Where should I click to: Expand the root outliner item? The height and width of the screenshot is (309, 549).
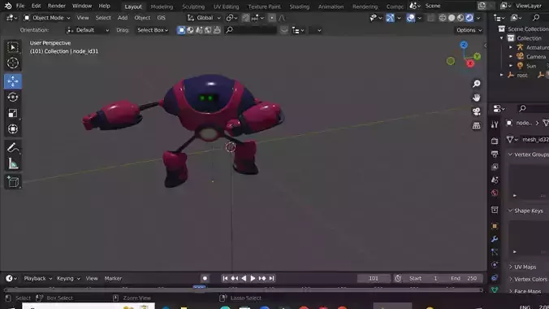click(501, 75)
